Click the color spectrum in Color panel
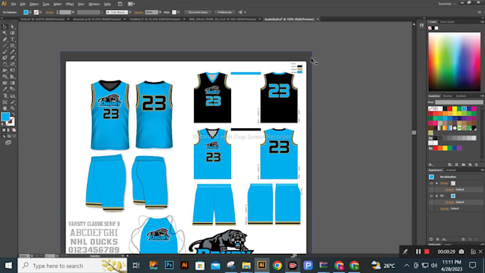 coord(454,62)
